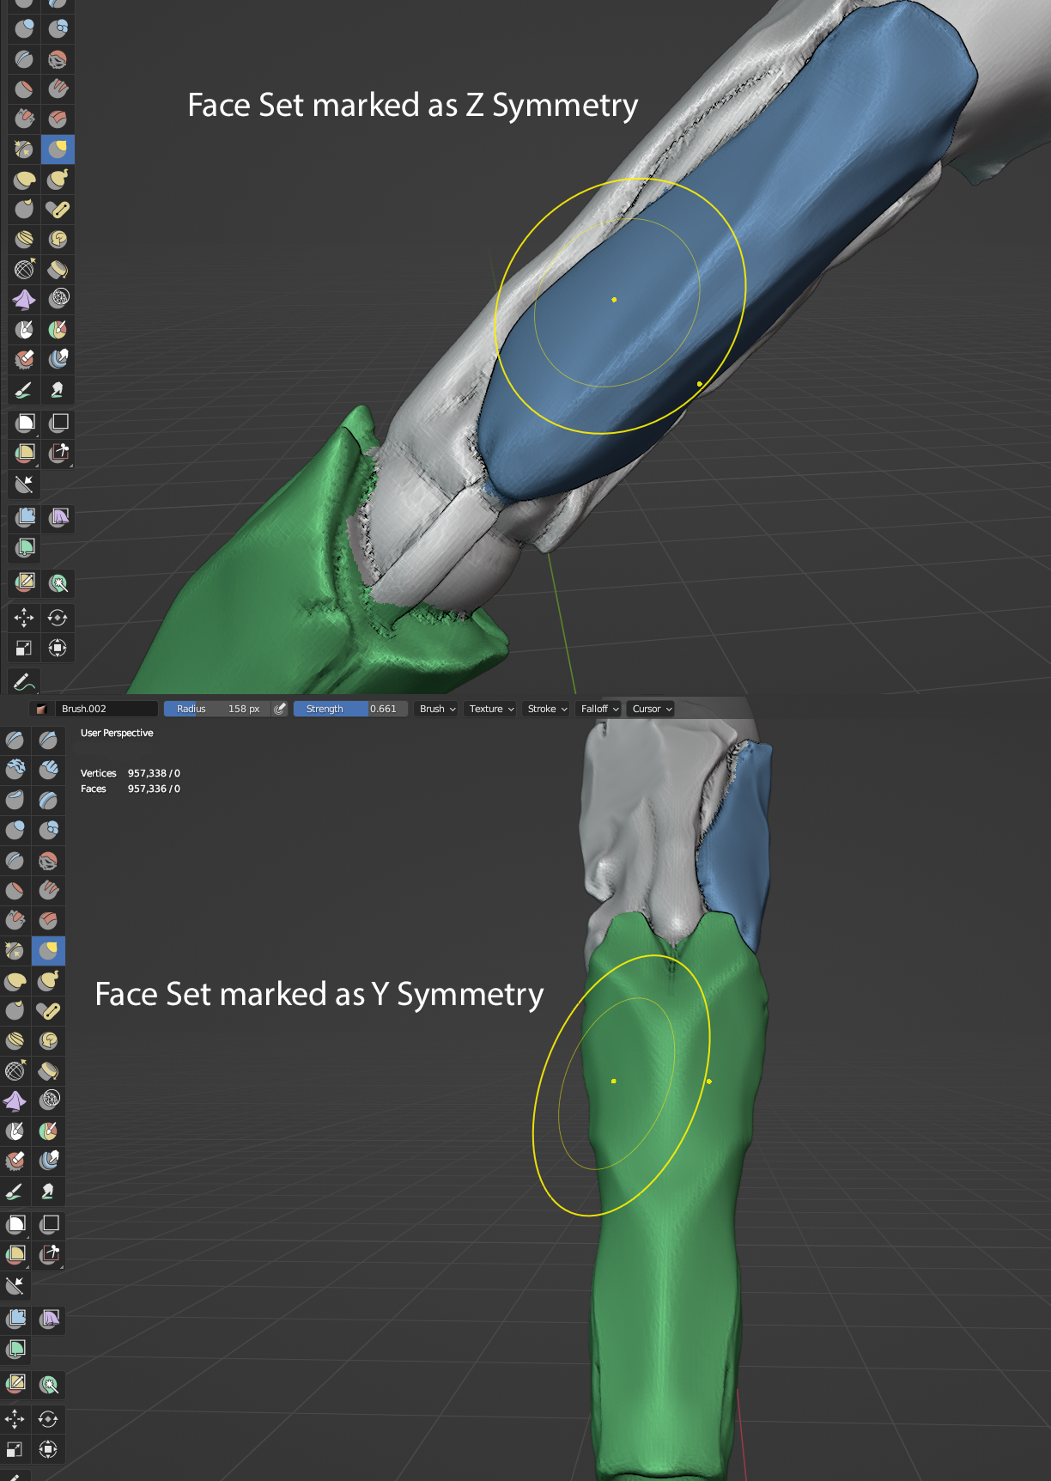Activate Box Hide tool in Y Symmetry toolbar

click(48, 1223)
